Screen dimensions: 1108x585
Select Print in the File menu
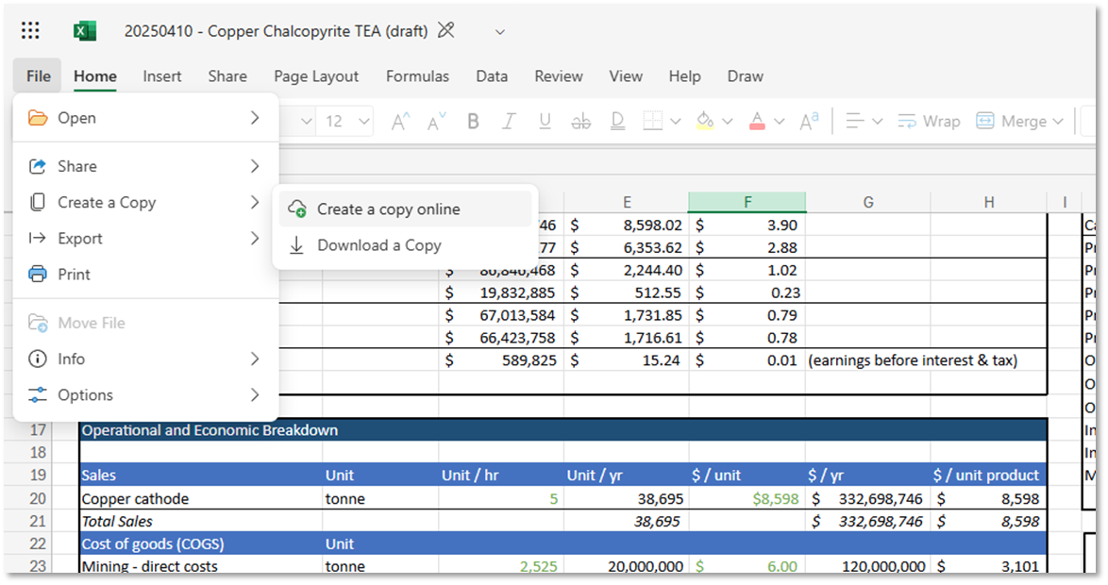(x=145, y=275)
